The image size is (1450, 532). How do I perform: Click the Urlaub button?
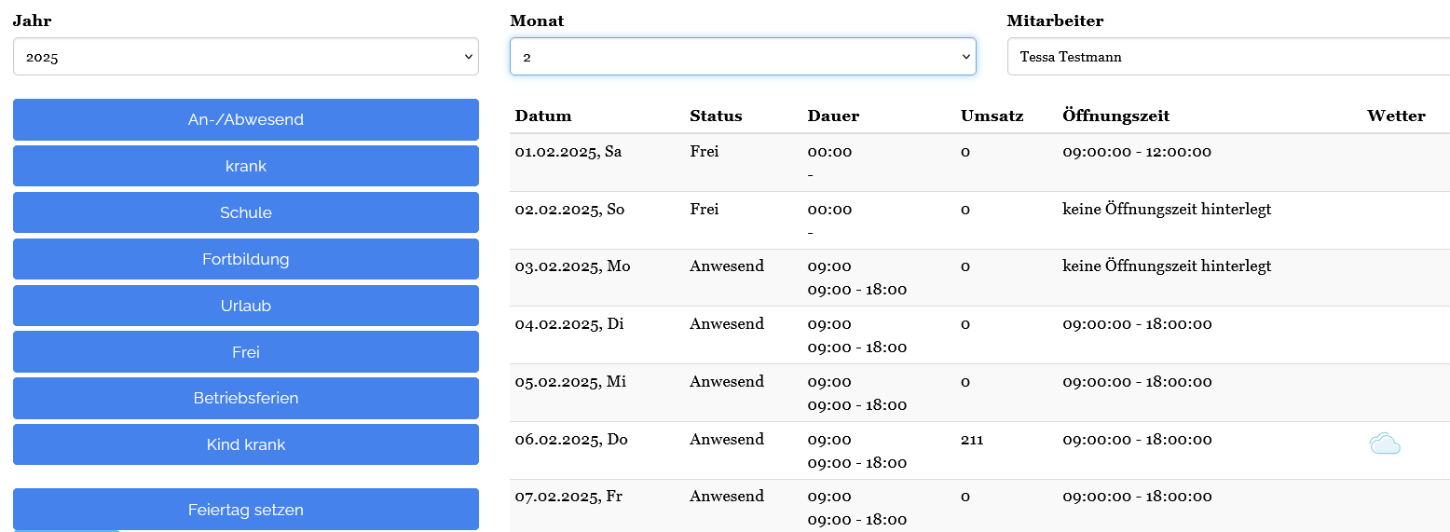coord(245,306)
